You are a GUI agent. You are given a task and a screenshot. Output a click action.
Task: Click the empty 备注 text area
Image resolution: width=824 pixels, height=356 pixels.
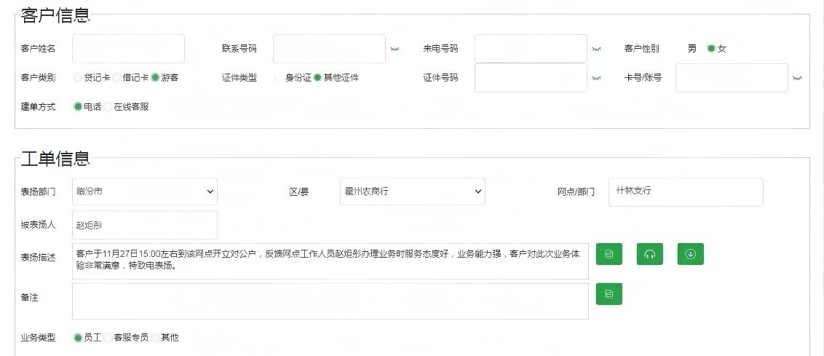point(330,301)
